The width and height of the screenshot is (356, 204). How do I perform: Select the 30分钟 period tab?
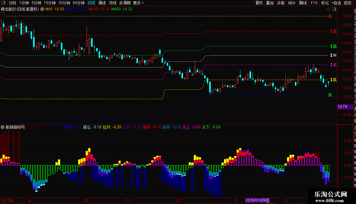64,3
